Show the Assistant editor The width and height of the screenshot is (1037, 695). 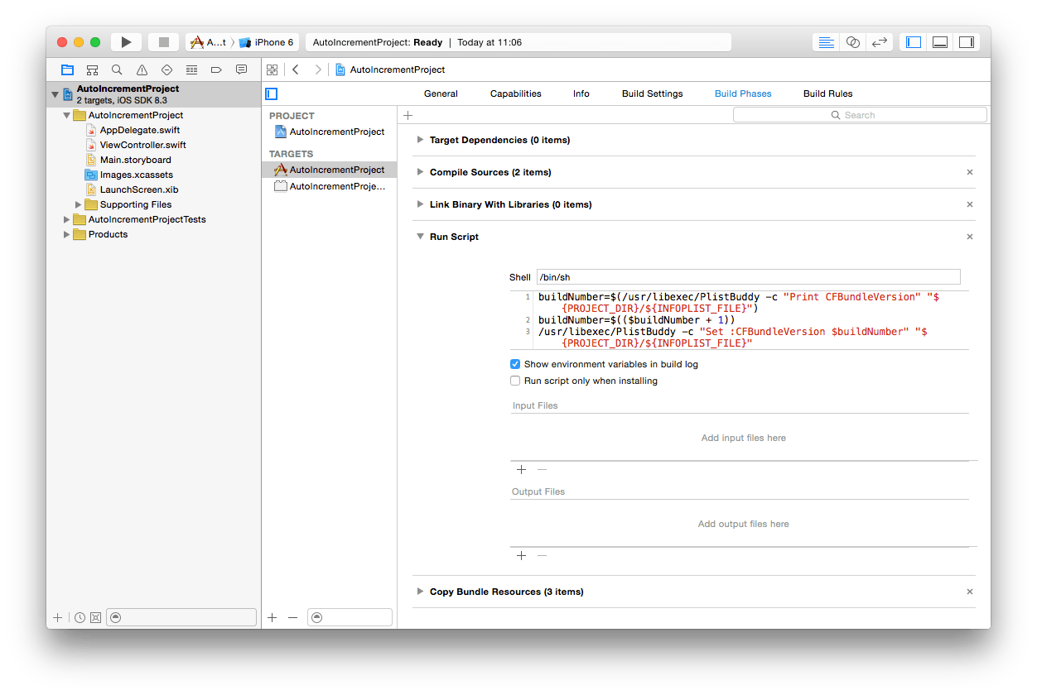[x=852, y=42]
